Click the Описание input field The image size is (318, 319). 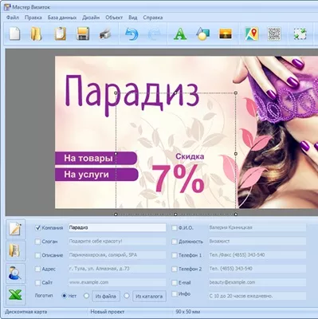pyautogui.click(x=117, y=255)
